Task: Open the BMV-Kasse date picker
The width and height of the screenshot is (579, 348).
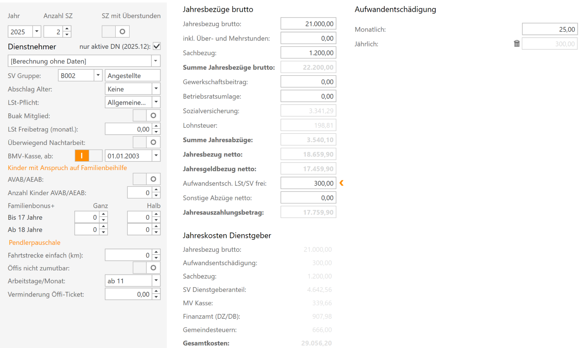Action: 157,156
